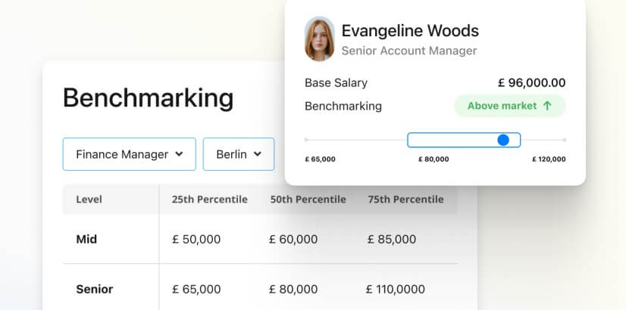Screen dimensions: 626x310
Task: Click the Evangeline Woods name heading
Action: coord(410,31)
